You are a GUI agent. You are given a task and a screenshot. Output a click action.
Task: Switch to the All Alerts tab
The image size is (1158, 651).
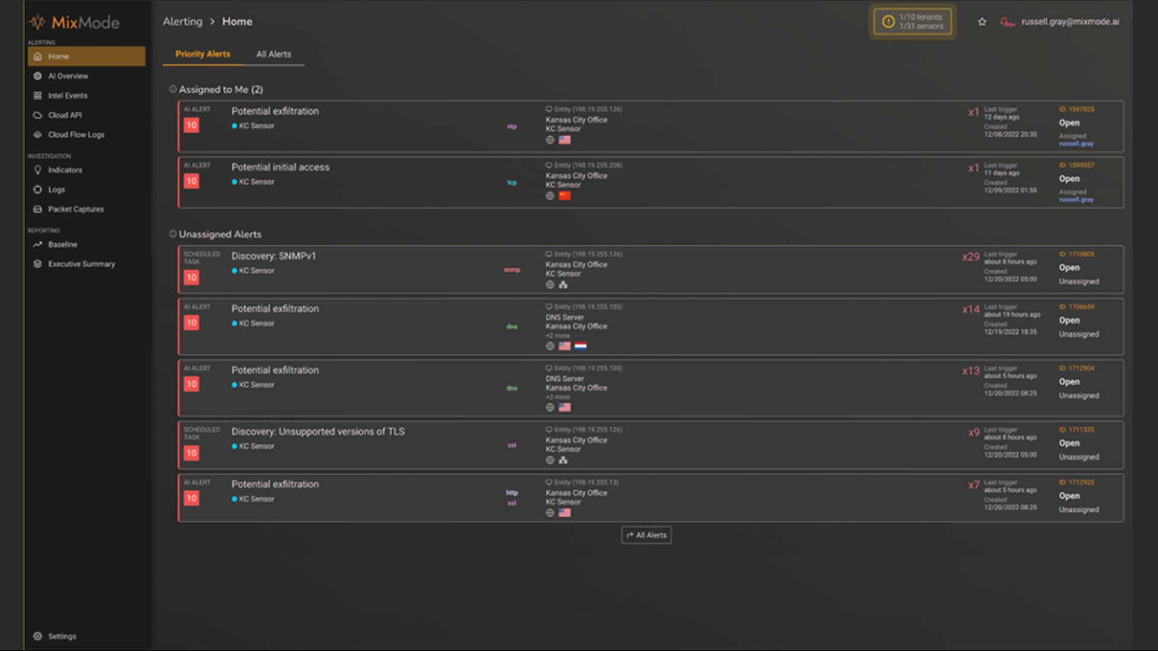273,54
